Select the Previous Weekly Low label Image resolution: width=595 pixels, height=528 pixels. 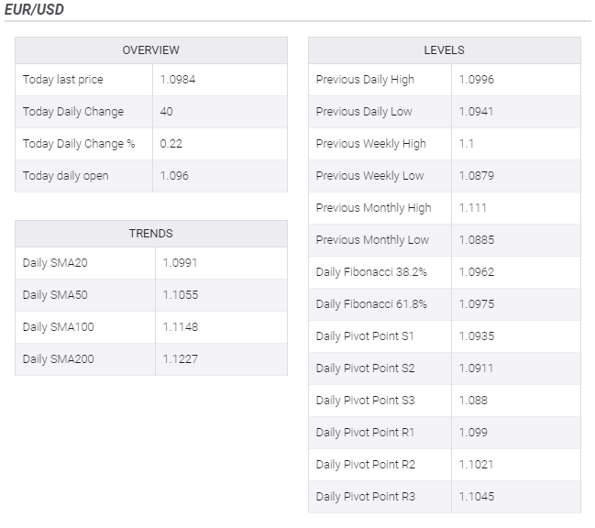click(370, 176)
